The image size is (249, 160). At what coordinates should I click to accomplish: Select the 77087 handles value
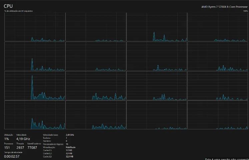pos(32,148)
